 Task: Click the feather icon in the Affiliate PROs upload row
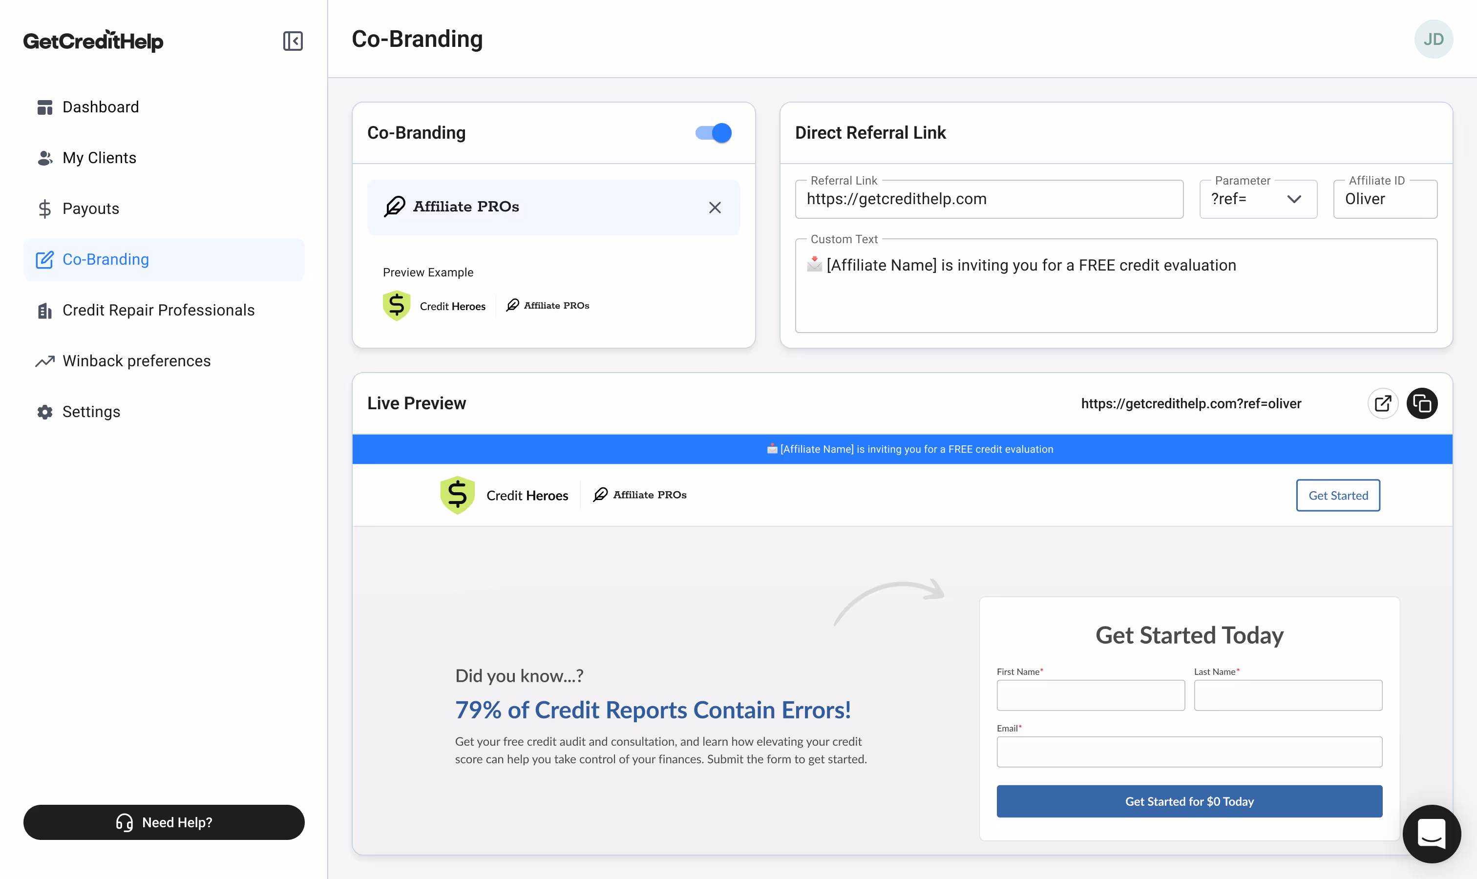pos(395,207)
